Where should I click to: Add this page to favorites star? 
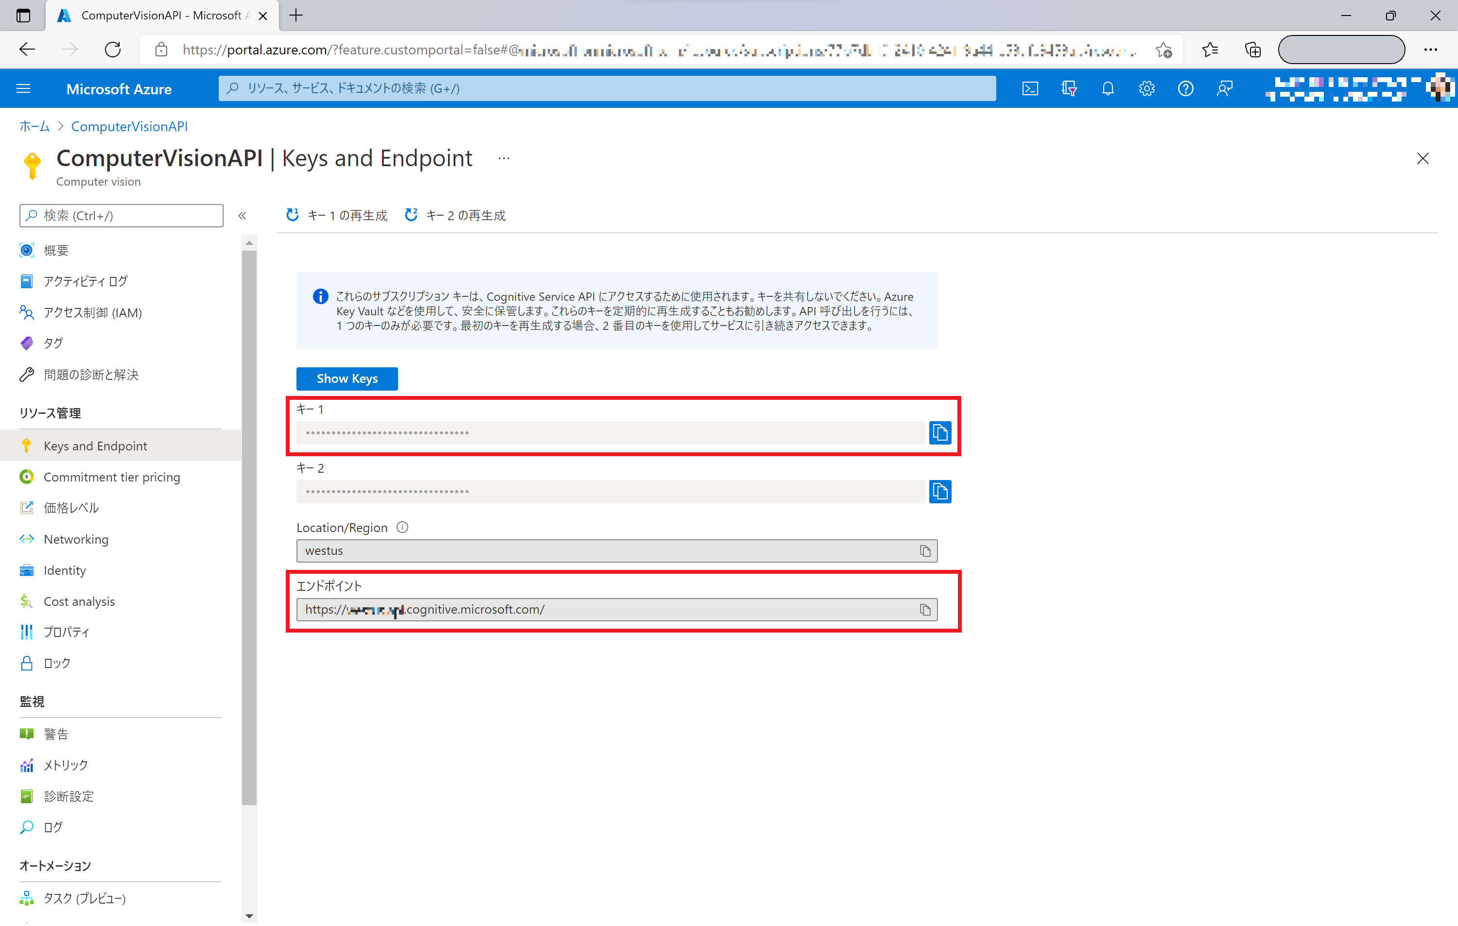(1163, 50)
